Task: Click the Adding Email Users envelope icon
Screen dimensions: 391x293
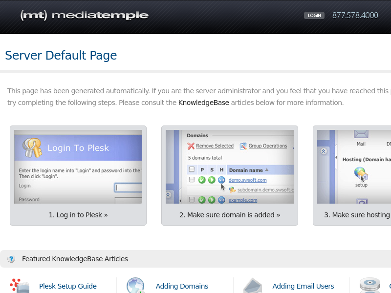Action: (x=253, y=286)
